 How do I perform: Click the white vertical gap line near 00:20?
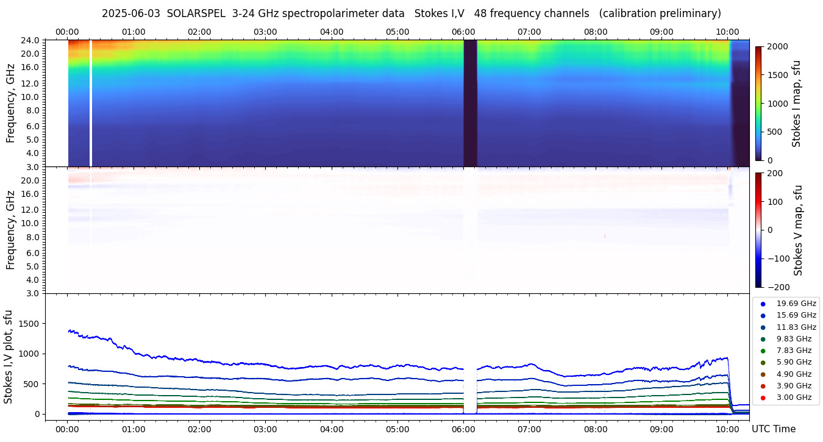90,103
